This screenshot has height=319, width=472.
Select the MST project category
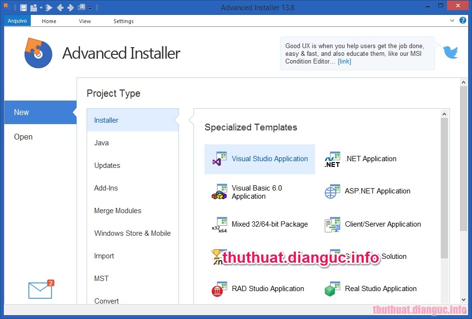pyautogui.click(x=132, y=278)
